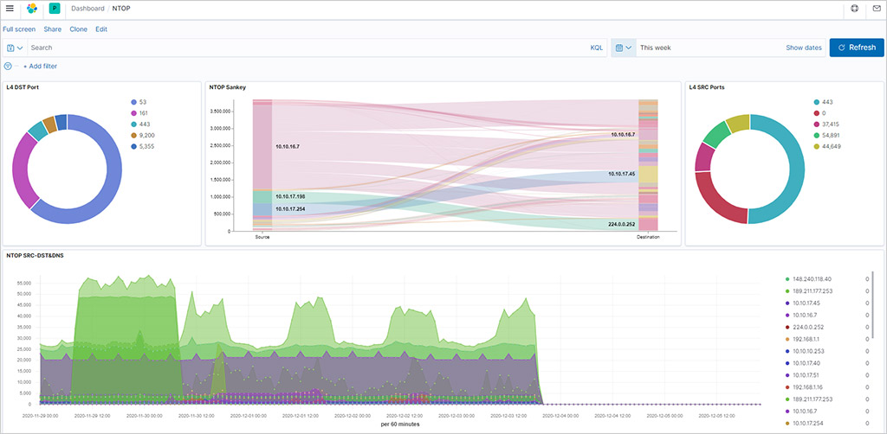Open the Share menu
This screenshot has width=887, height=434.
(52, 29)
